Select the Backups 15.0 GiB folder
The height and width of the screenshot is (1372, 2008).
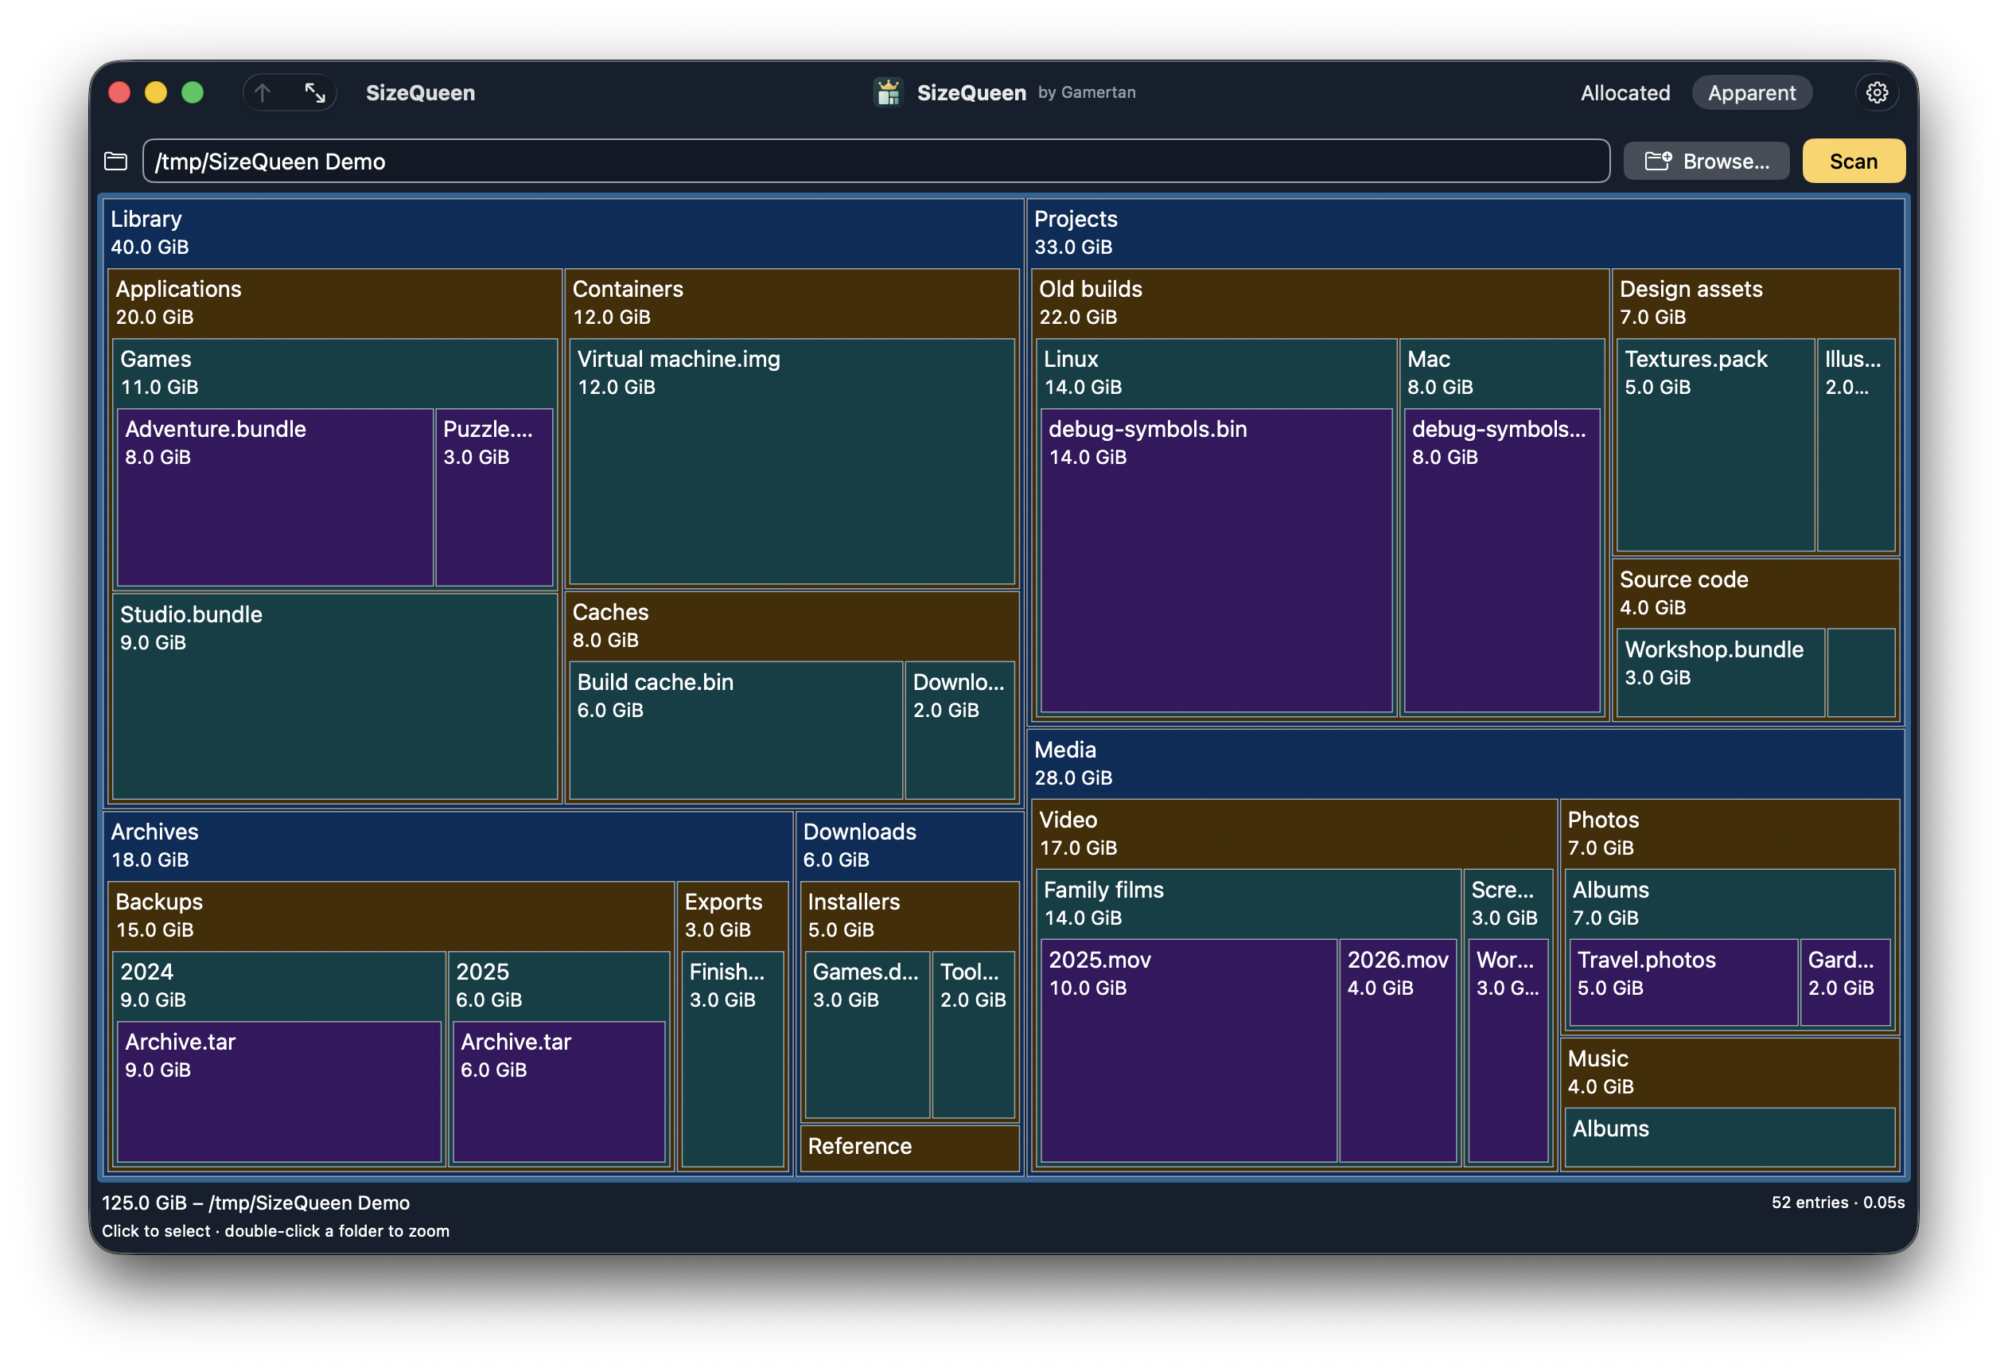[x=391, y=915]
